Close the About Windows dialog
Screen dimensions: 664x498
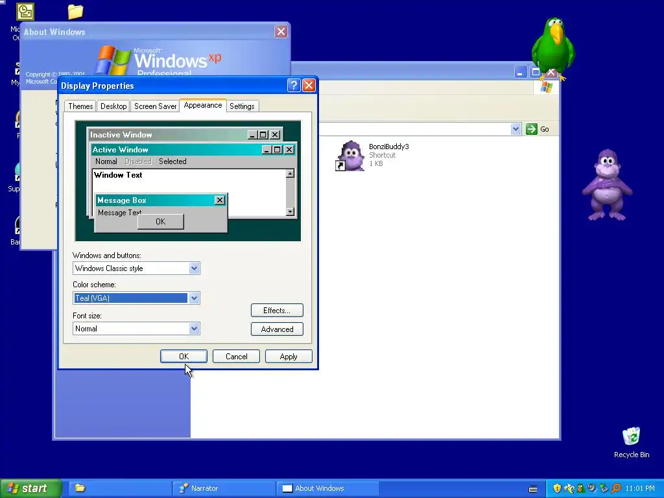pos(281,31)
